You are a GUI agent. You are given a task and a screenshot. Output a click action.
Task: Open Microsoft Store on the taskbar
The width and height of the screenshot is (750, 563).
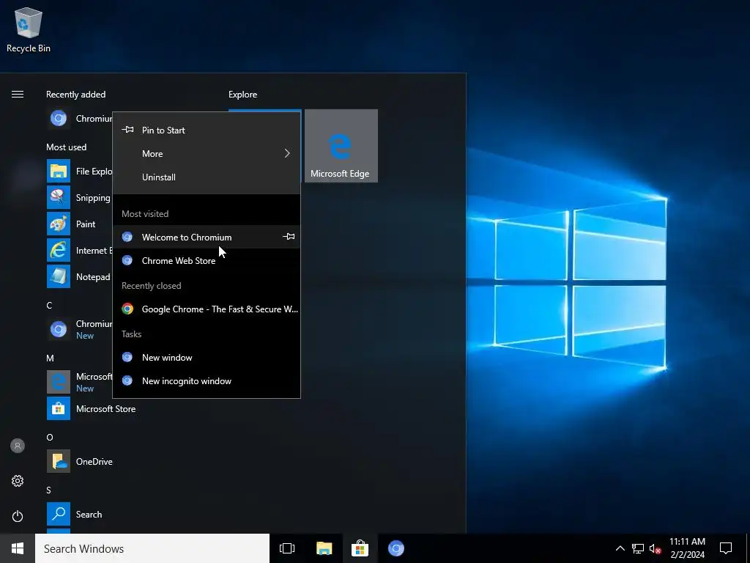360,548
